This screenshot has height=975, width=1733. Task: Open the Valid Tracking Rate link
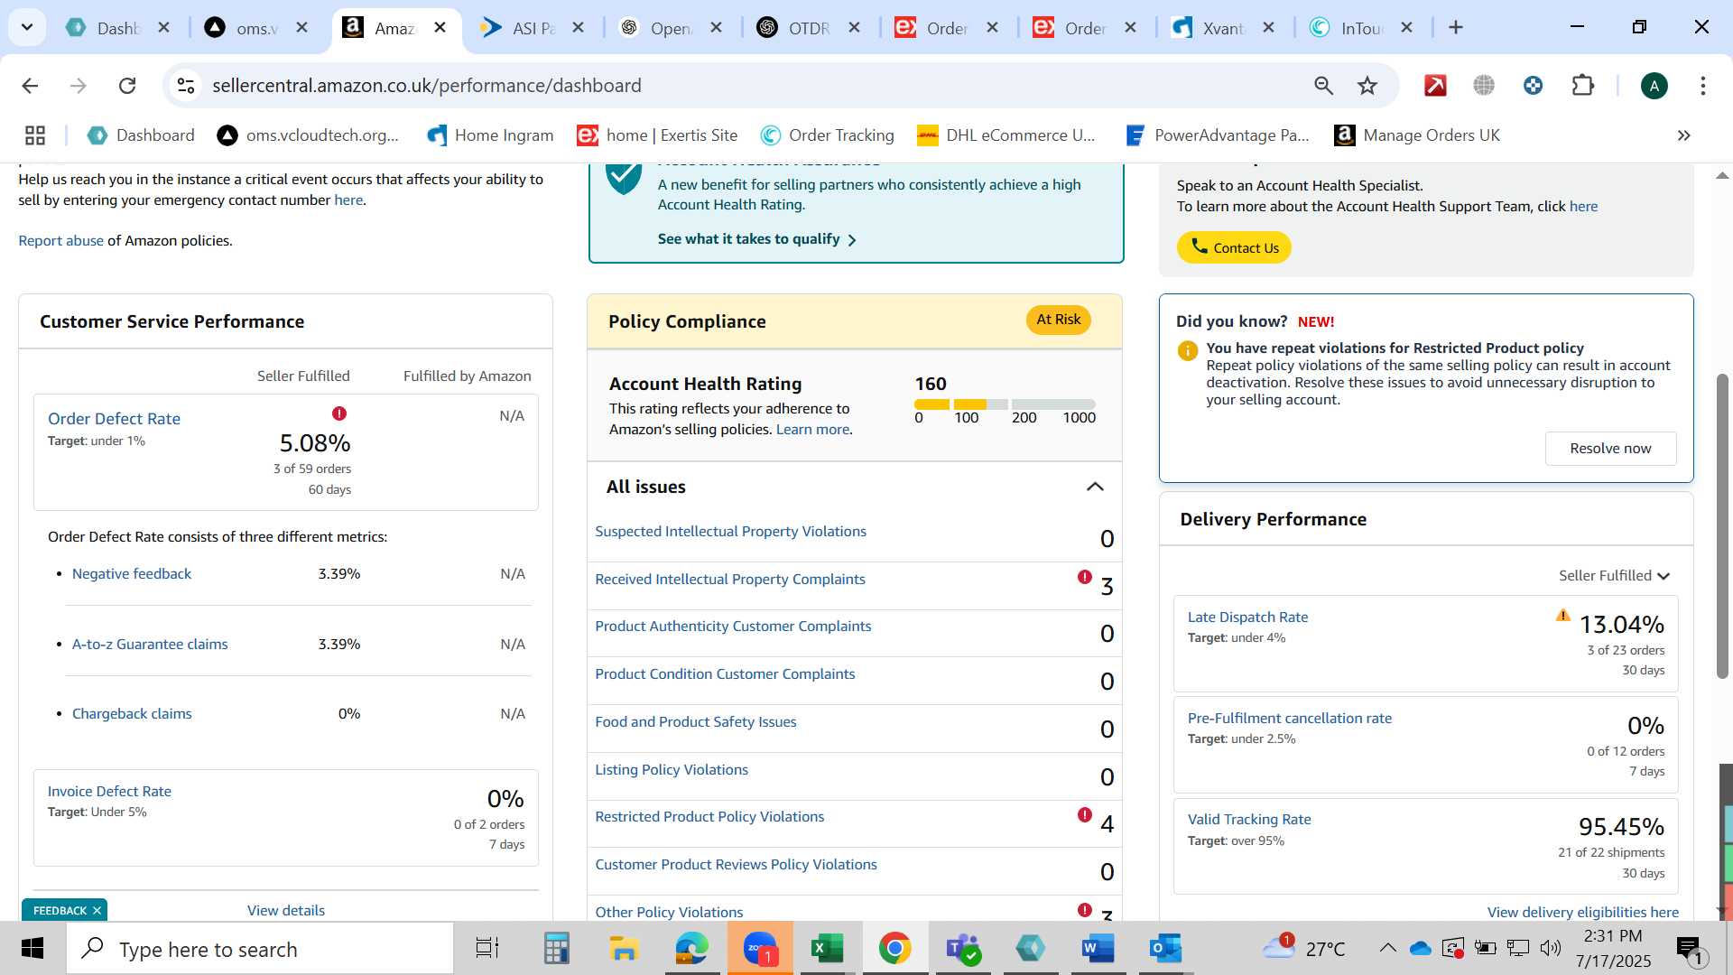pyautogui.click(x=1249, y=820)
